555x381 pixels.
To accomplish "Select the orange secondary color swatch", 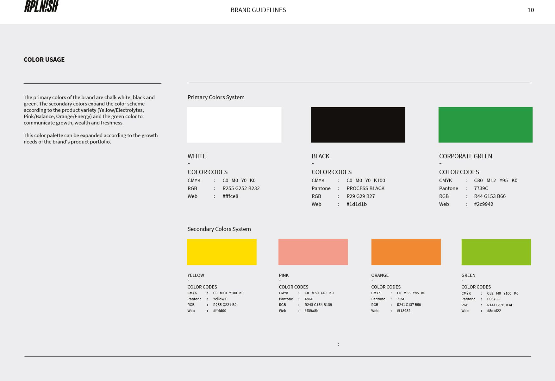I will point(406,252).
